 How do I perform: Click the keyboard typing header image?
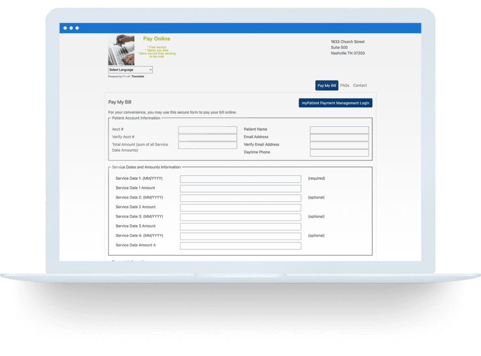(x=121, y=50)
